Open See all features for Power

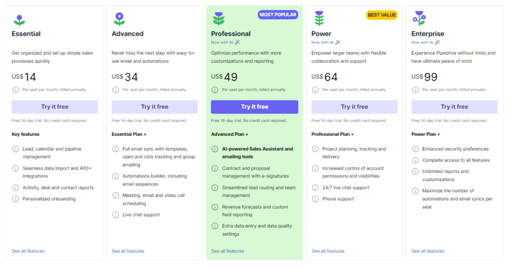pyautogui.click(x=328, y=251)
